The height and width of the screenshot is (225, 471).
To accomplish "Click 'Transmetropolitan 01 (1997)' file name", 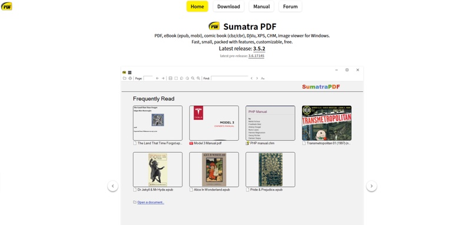I will pyautogui.click(x=329, y=143).
